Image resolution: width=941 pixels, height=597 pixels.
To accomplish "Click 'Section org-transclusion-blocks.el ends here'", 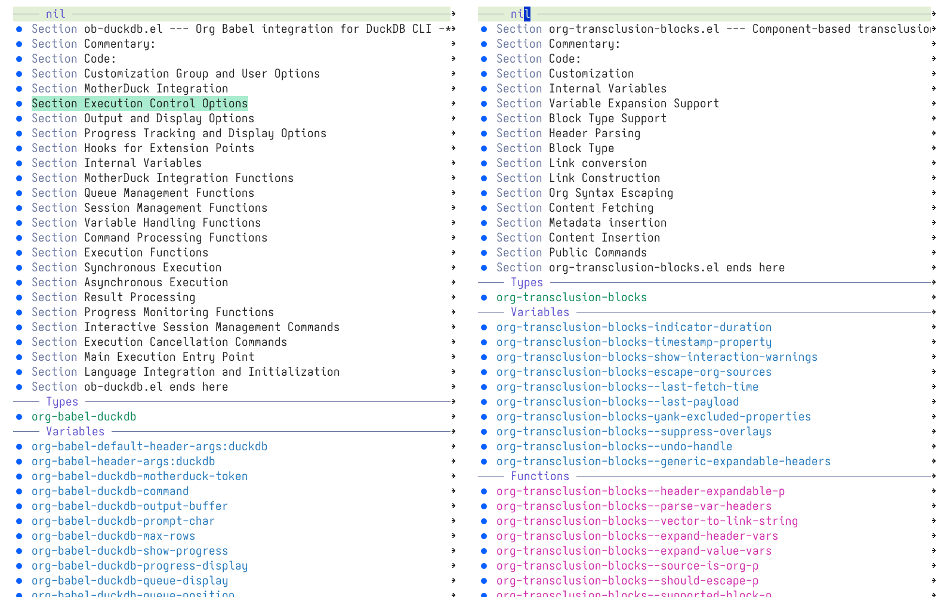I will [x=641, y=267].
